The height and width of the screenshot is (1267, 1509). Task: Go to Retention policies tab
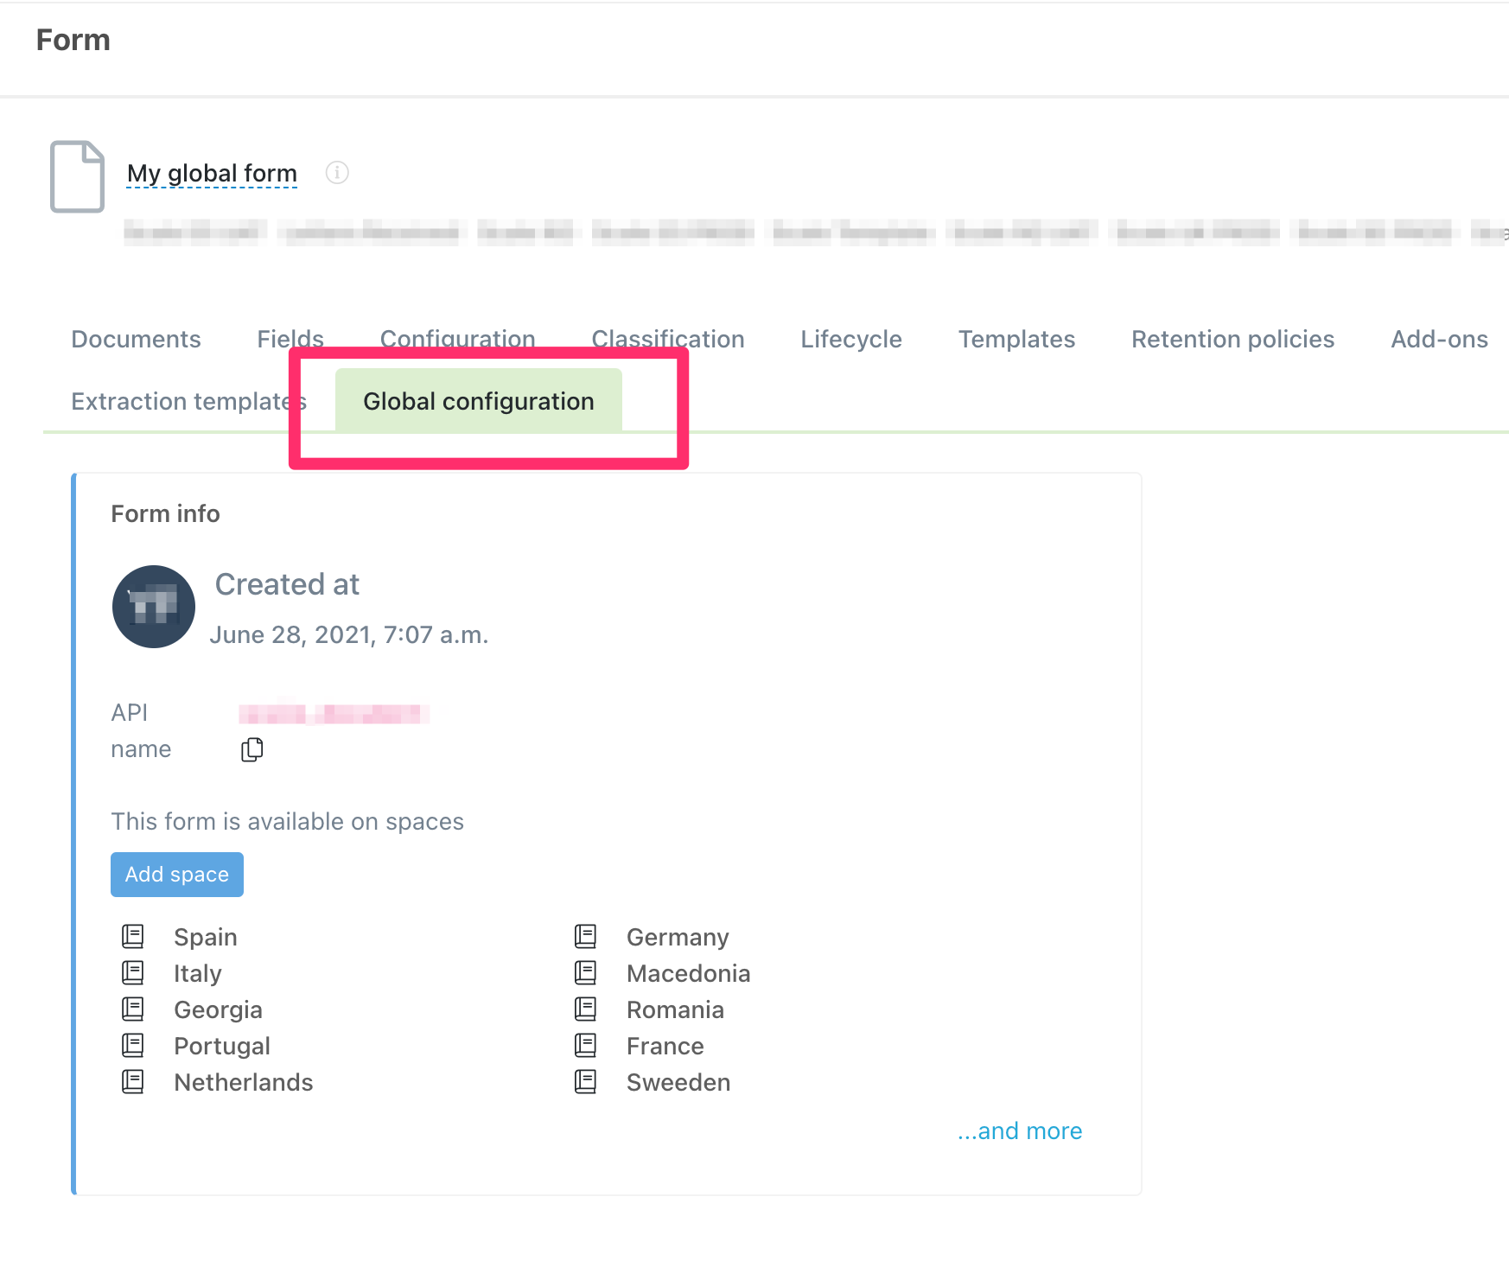point(1232,339)
